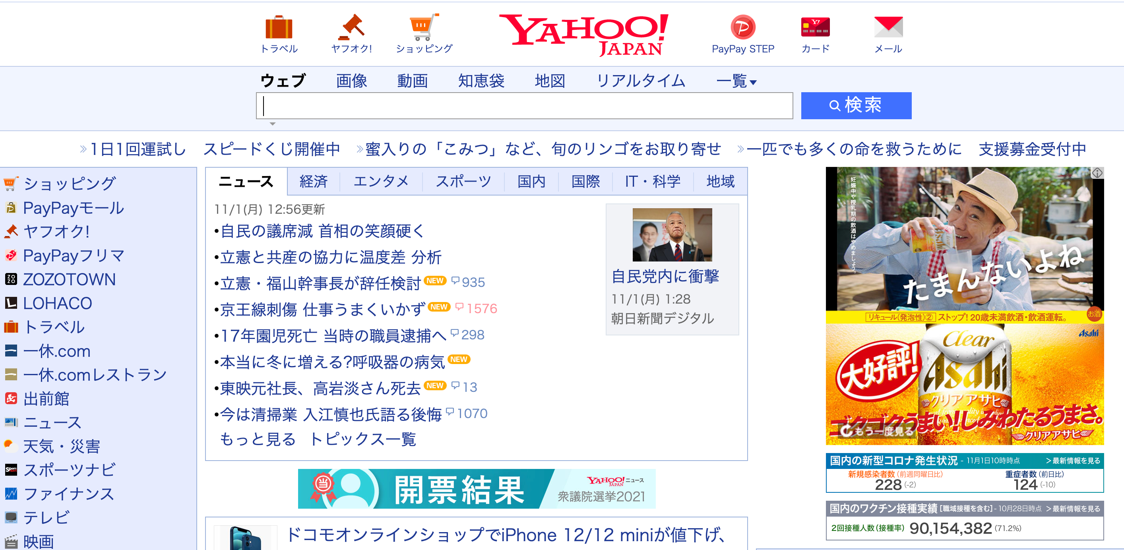Open search options arrow below search box
The height and width of the screenshot is (550, 1124).
click(272, 124)
